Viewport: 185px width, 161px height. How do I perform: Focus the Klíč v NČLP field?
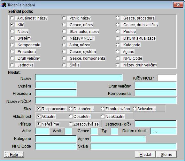point(167,78)
